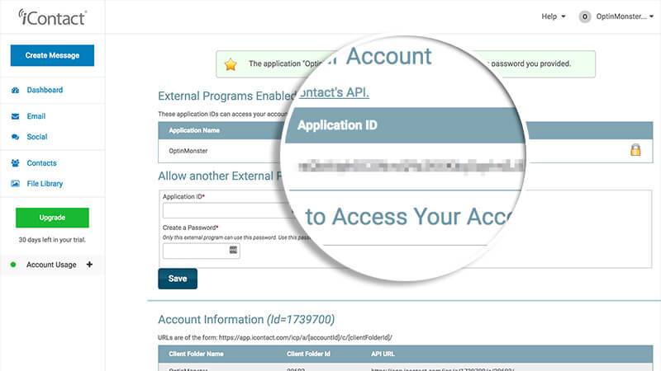Click the Client Folder Name column header
Viewport: 661px width, 371px height.
(196, 354)
